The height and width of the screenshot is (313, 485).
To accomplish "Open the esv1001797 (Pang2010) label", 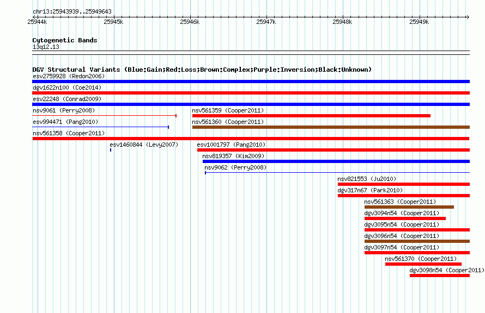I will tap(232, 145).
